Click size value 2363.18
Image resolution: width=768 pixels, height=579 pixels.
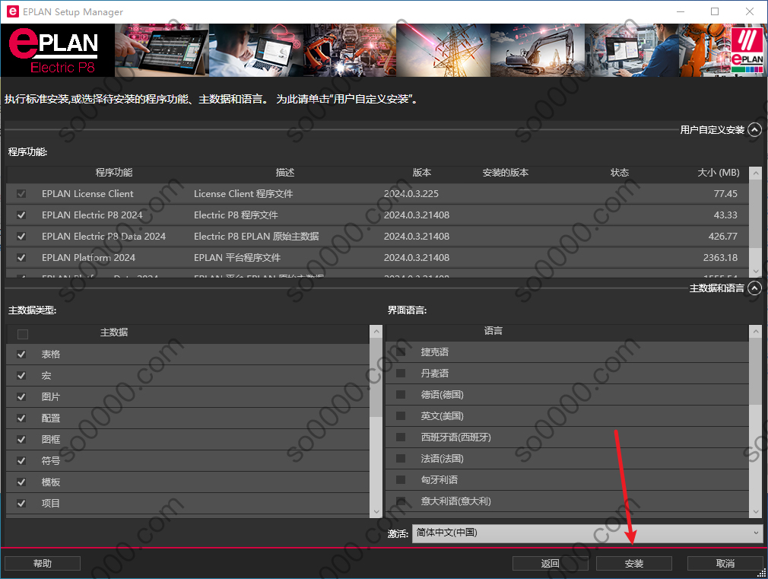(720, 257)
